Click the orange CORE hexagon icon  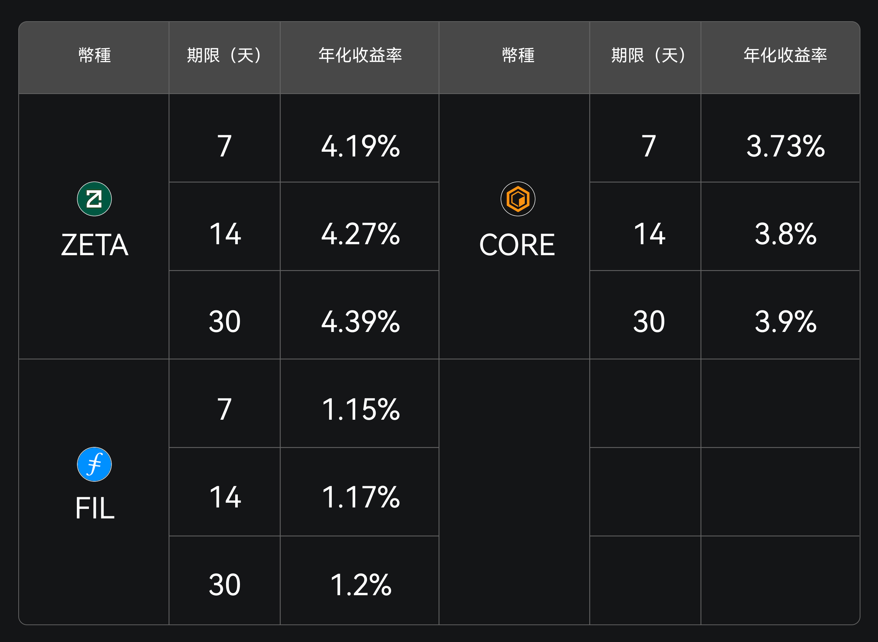pos(518,199)
